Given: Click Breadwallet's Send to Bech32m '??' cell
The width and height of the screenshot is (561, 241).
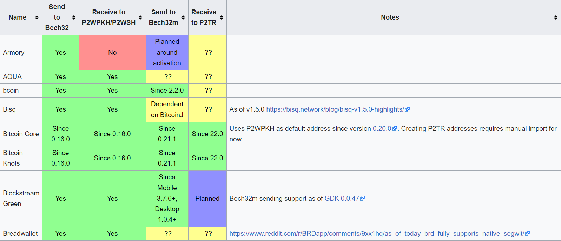Looking at the screenshot, I should point(167,234).
